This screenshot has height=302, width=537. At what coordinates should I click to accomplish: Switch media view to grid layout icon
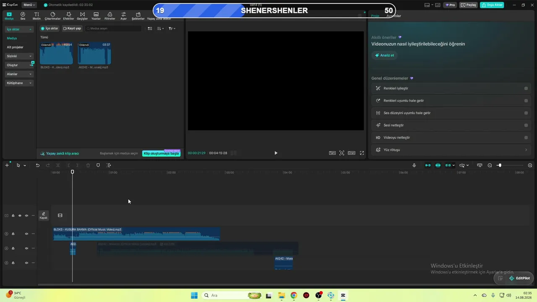coord(150,29)
